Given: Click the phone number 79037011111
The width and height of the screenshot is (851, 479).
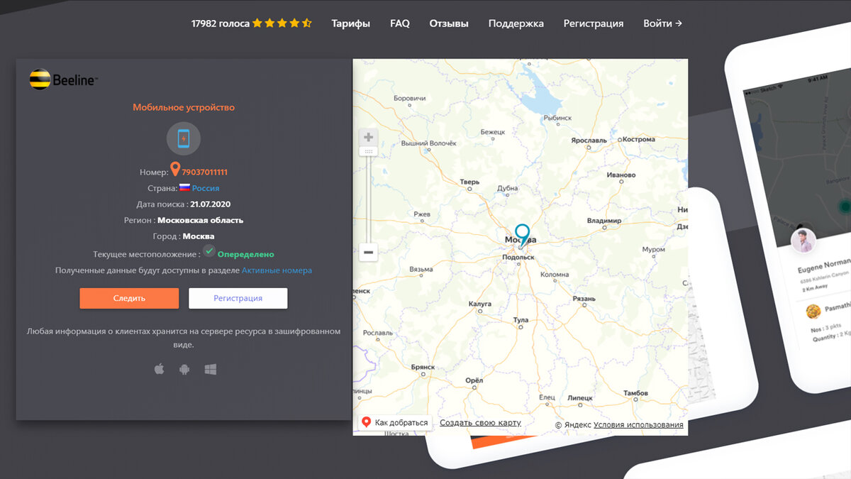Looking at the screenshot, I should pos(204,172).
